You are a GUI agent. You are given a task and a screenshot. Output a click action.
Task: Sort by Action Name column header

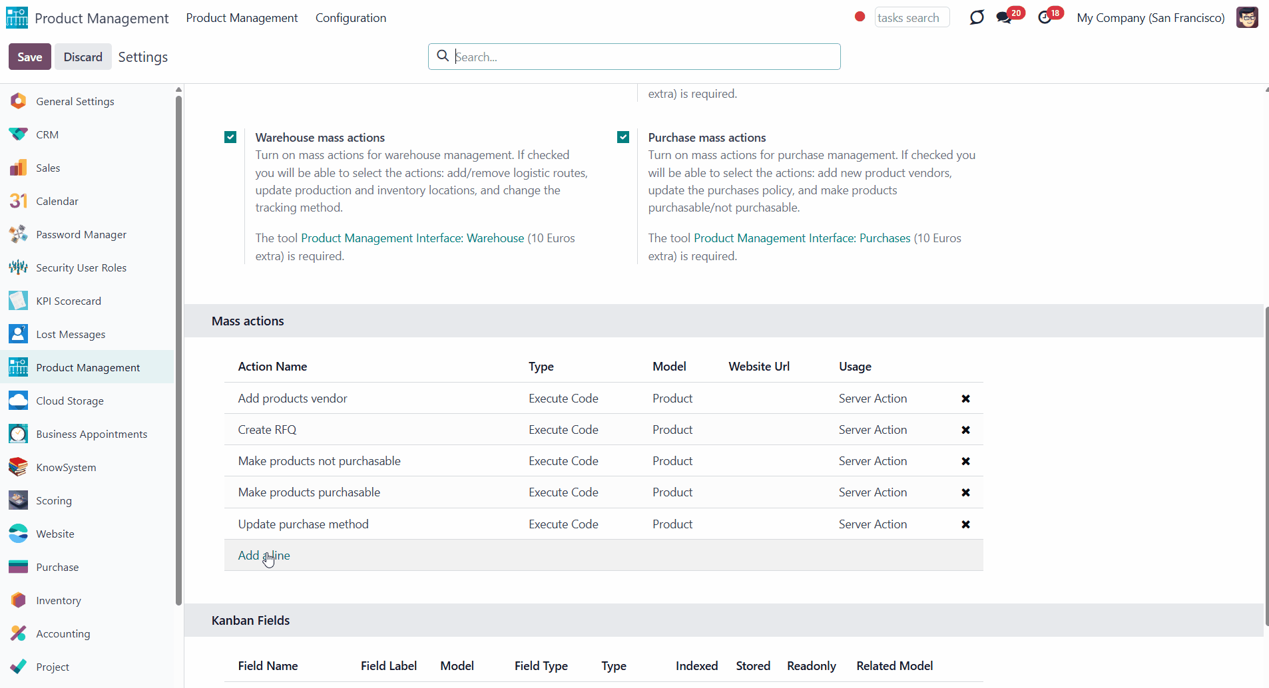pyautogui.click(x=272, y=367)
